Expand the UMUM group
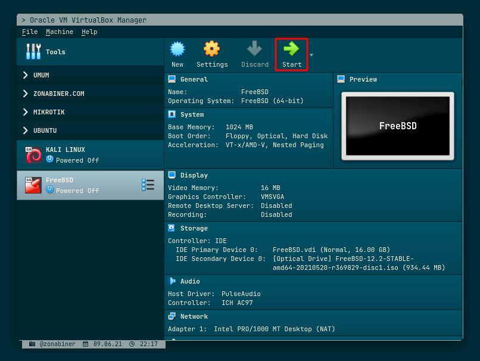 [x=25, y=75]
